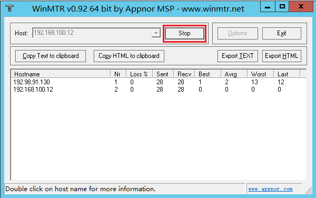The image size is (316, 198).
Task: Exit the WinMTR application
Action: pos(282,33)
